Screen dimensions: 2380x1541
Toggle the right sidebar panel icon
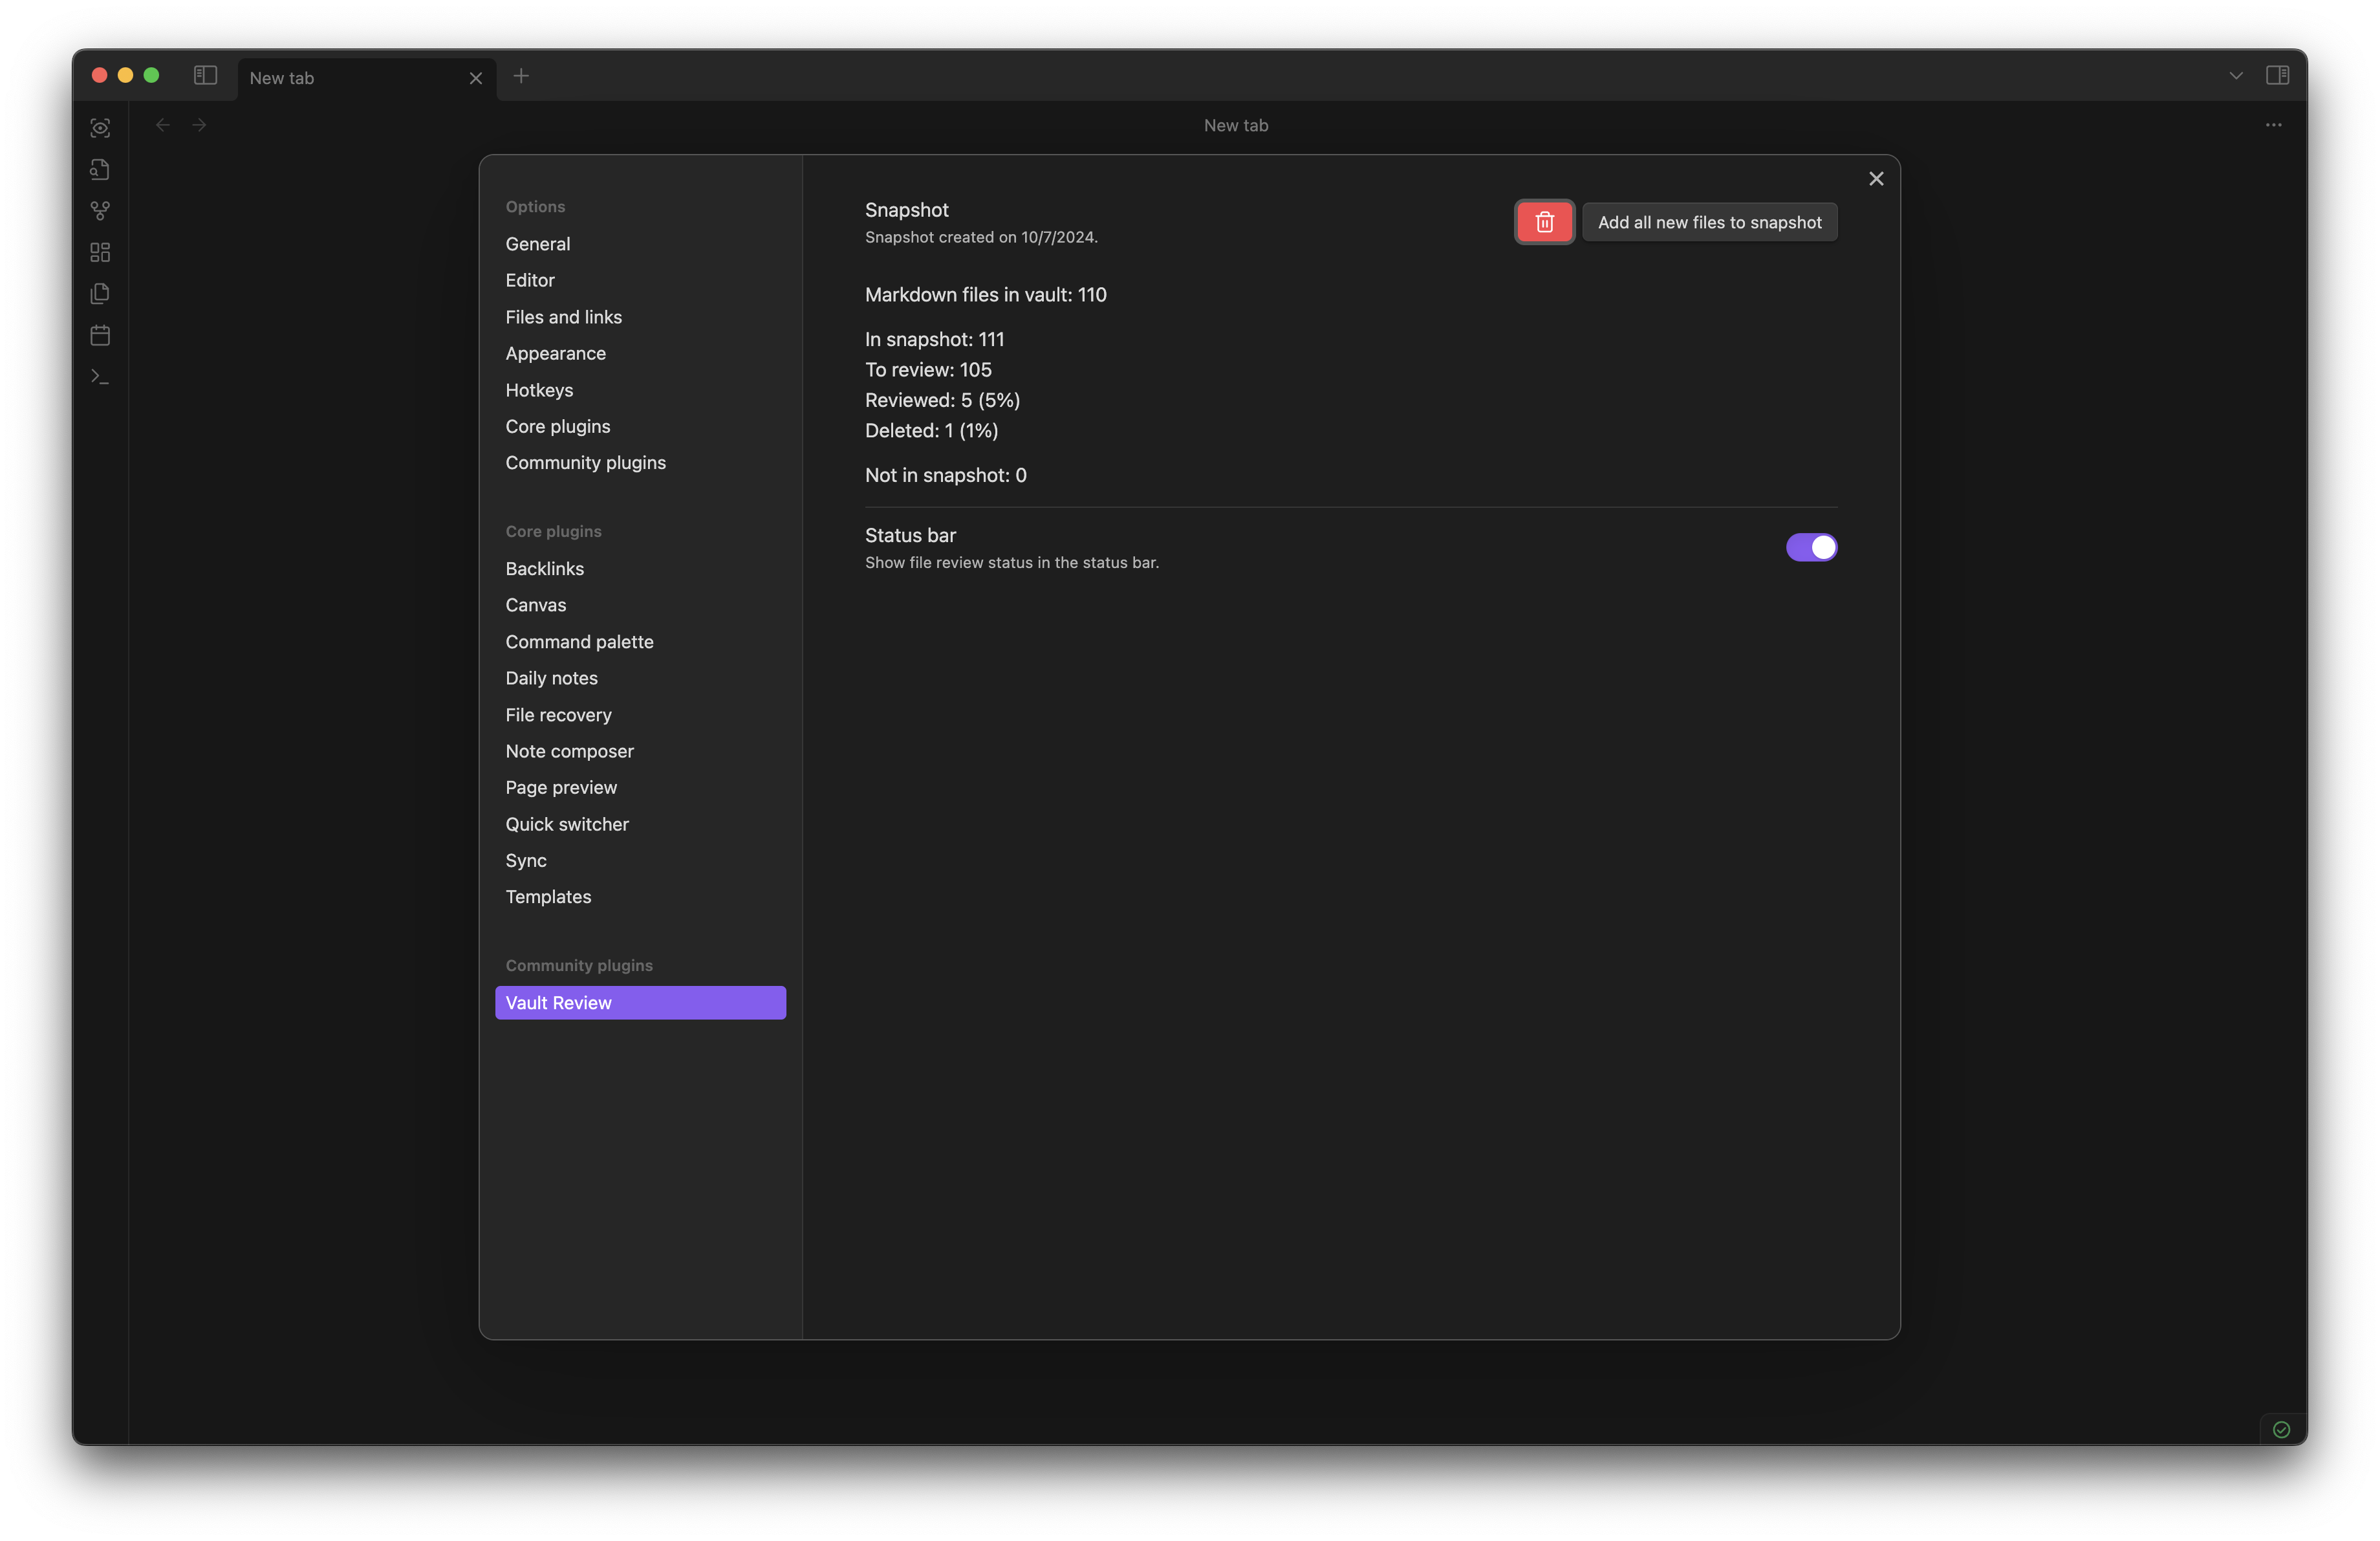pyautogui.click(x=2277, y=75)
